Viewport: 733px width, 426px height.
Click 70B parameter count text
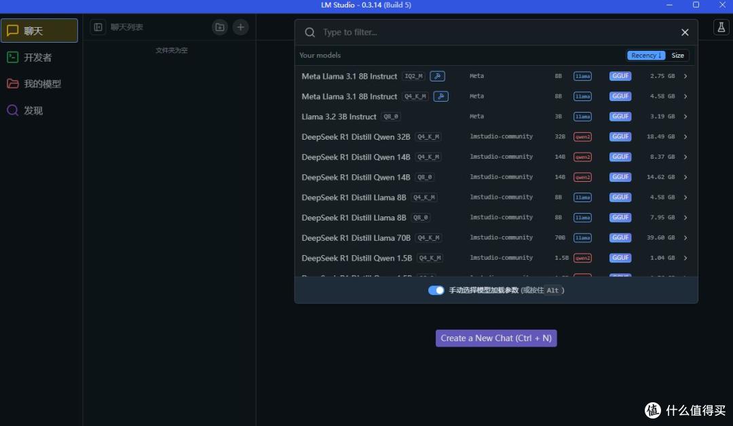pos(559,237)
